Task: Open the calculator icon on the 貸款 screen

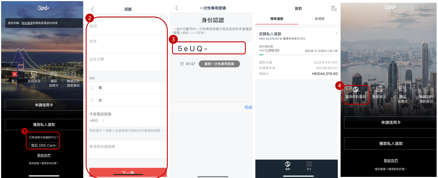Action: click(x=334, y=9)
